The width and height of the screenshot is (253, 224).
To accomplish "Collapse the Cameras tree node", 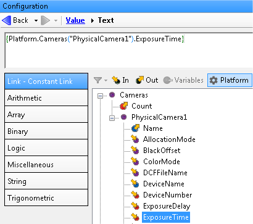I will (100, 96).
